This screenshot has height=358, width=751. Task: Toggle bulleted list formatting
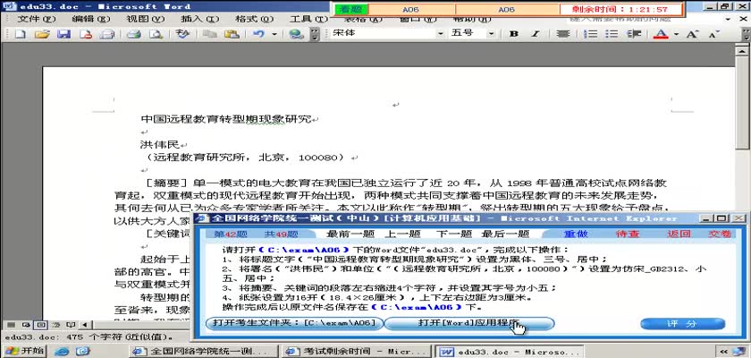click(612, 34)
